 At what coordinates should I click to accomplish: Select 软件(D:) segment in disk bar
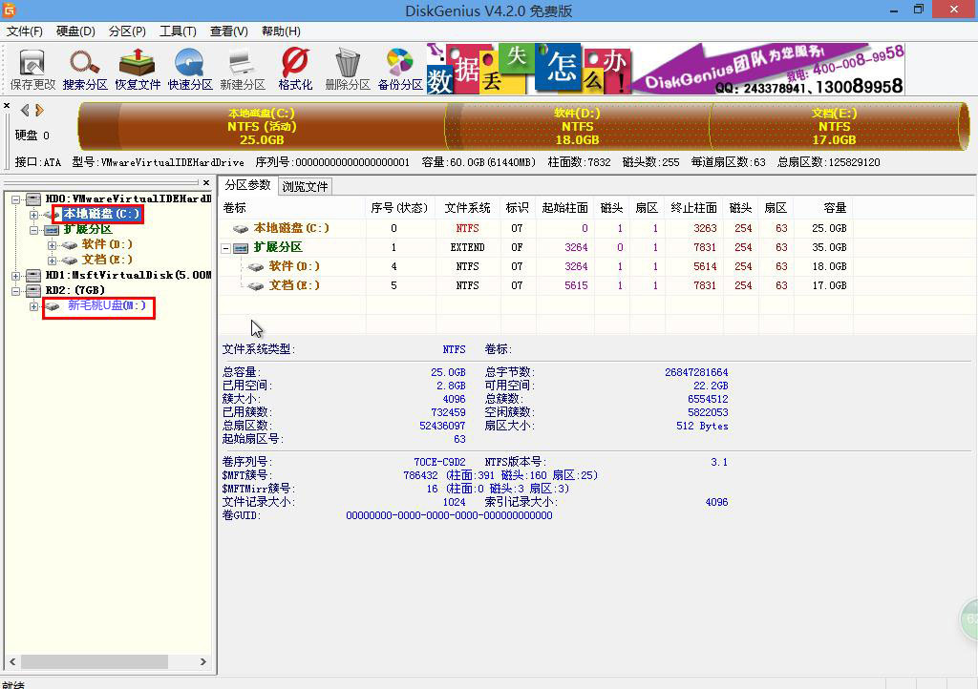(x=577, y=127)
